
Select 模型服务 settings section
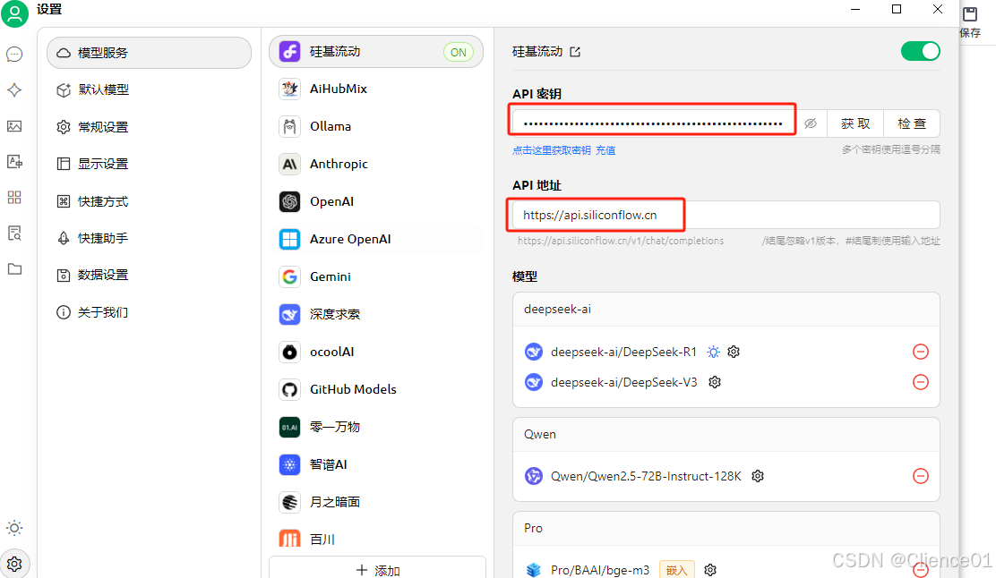point(150,53)
